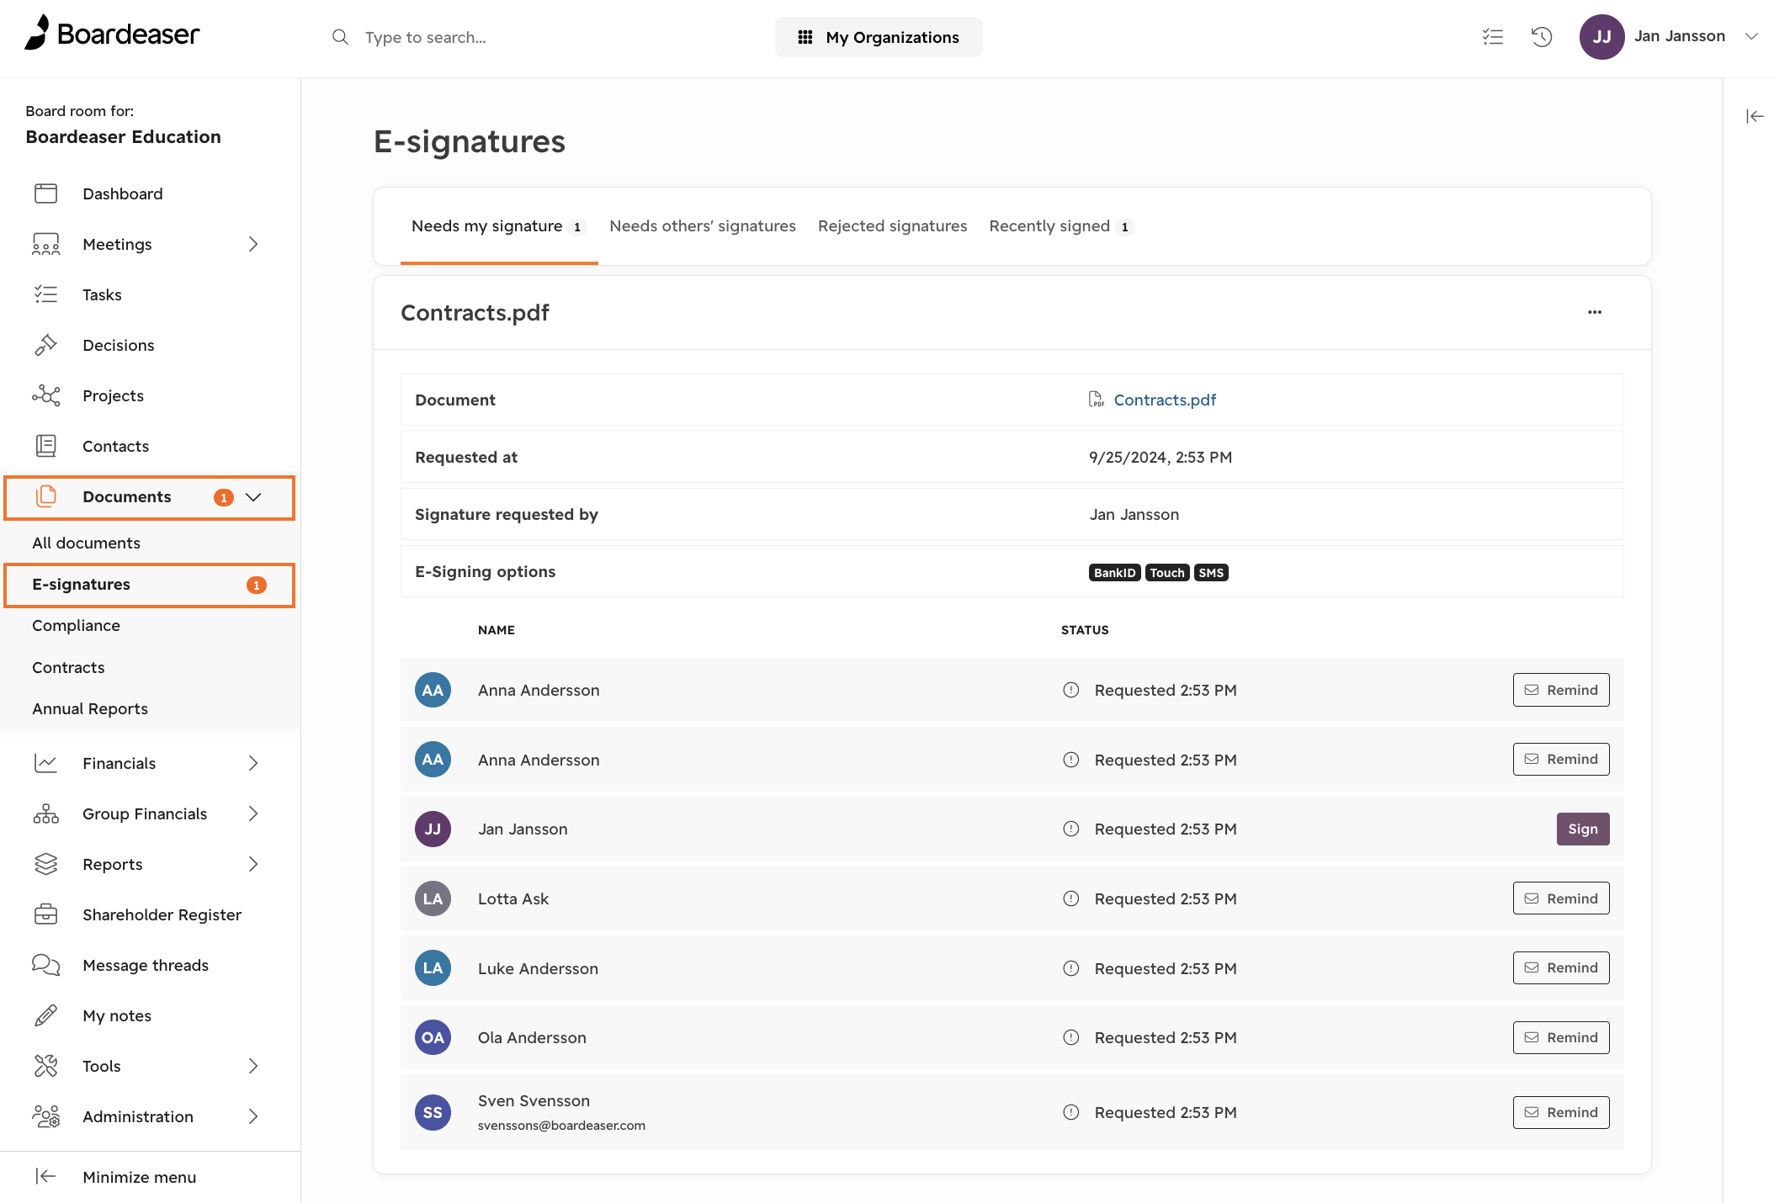Viewport: 1774px width, 1203px height.
Task: Open the recent history clock icon
Action: (1542, 37)
